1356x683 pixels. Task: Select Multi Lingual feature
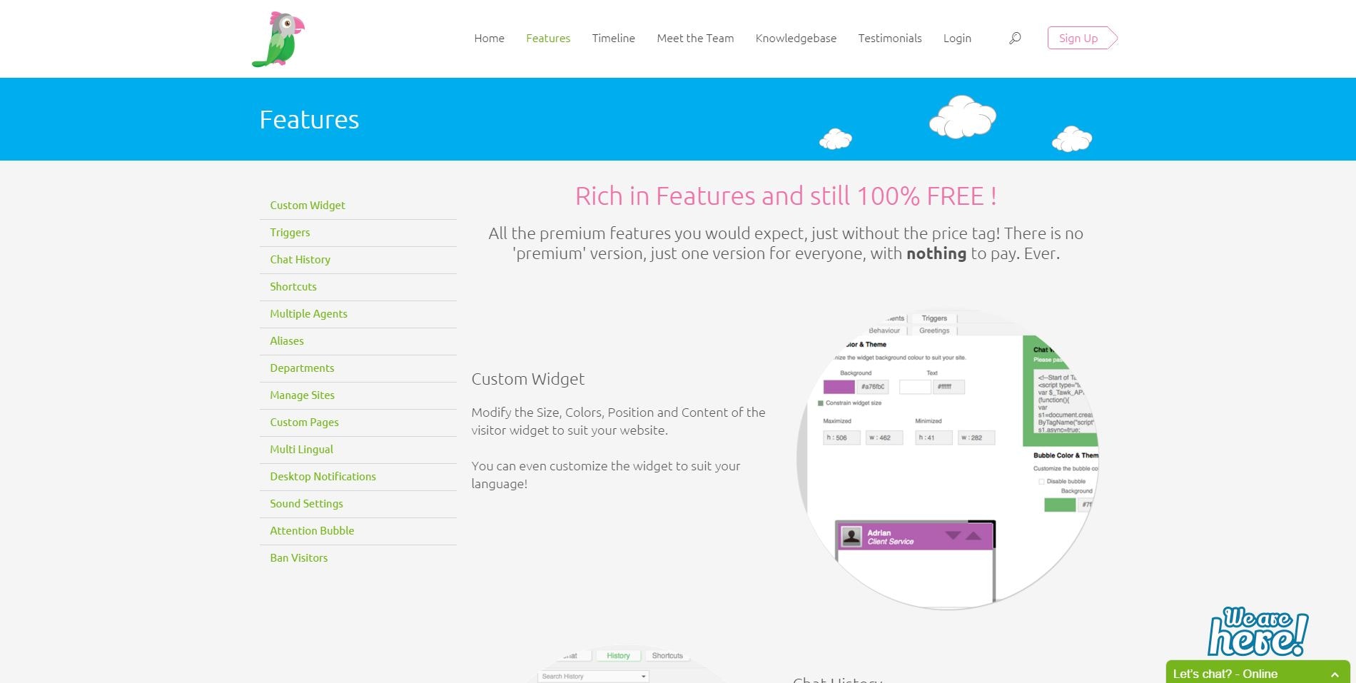click(301, 449)
